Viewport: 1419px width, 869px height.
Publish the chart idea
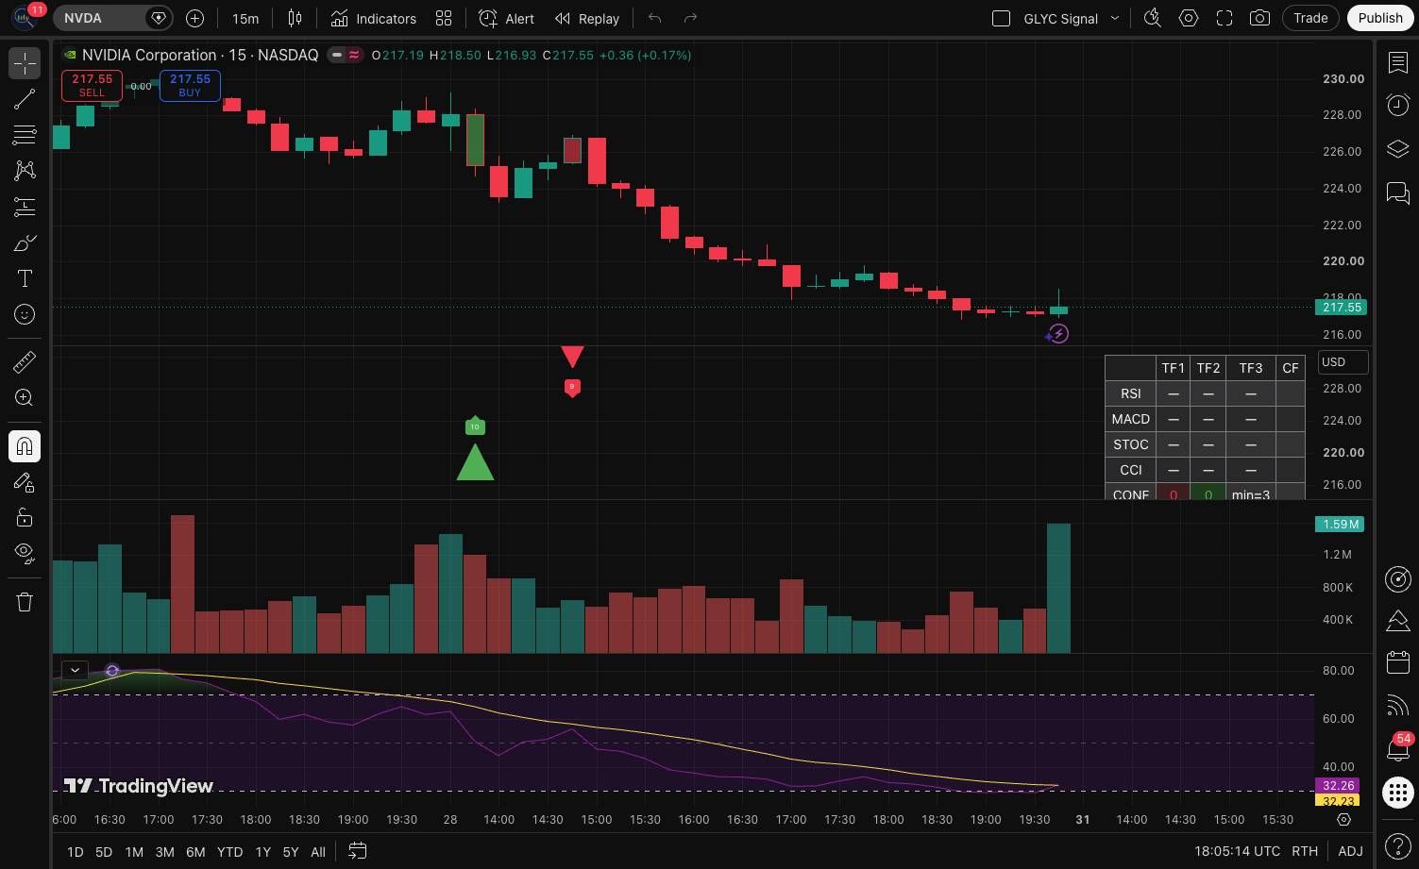(x=1380, y=18)
